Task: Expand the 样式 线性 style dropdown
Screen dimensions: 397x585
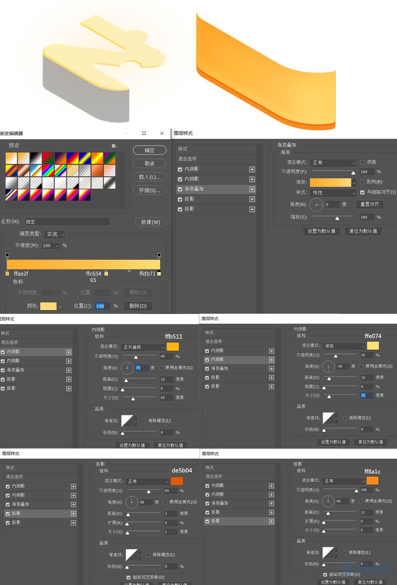Action: click(333, 193)
